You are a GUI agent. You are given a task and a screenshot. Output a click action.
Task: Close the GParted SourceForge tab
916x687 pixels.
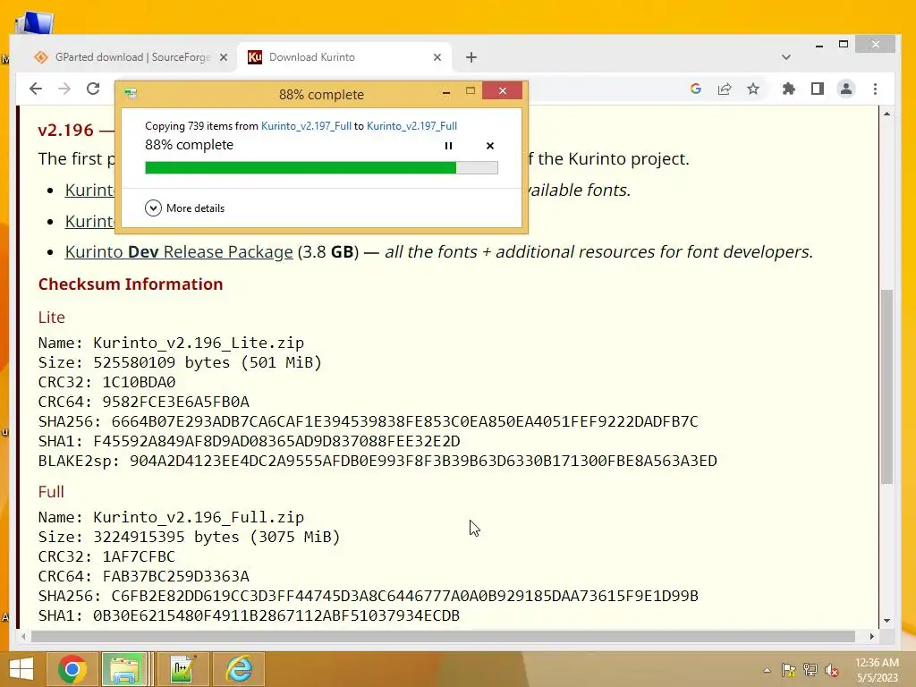(223, 57)
